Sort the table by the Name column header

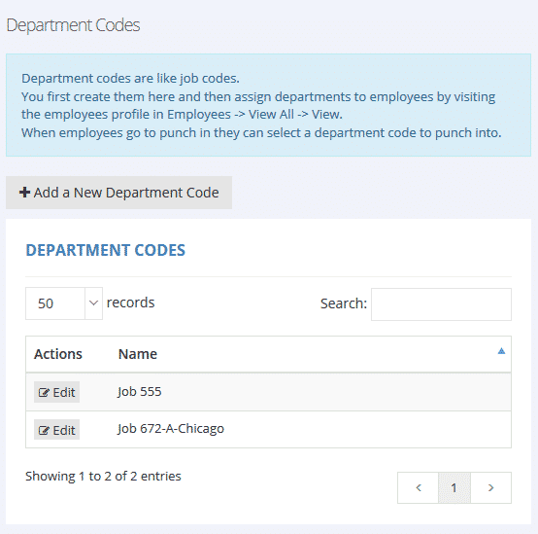[x=138, y=354]
